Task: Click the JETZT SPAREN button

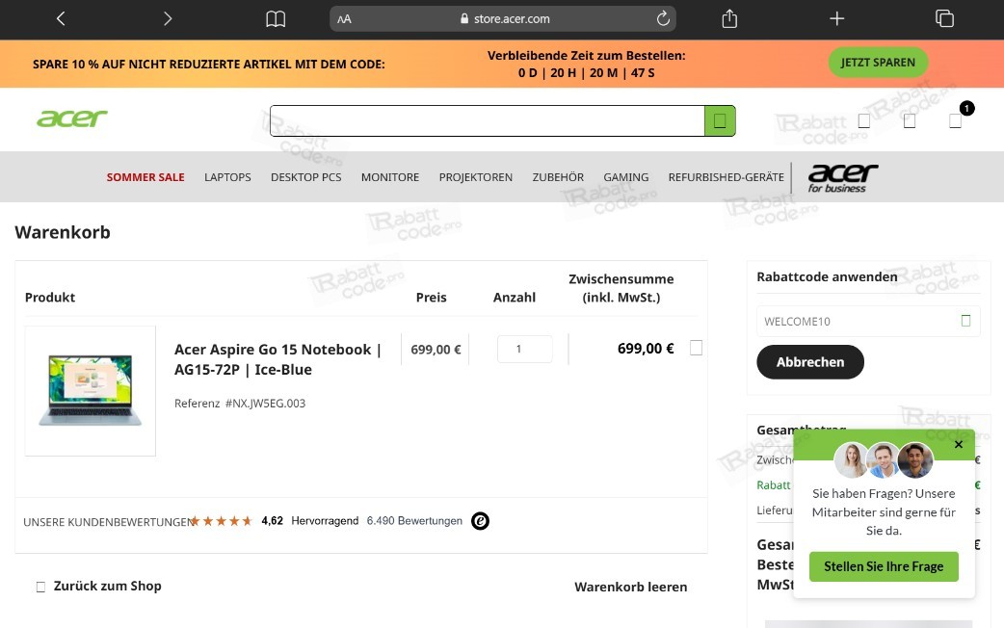Action: point(878,62)
